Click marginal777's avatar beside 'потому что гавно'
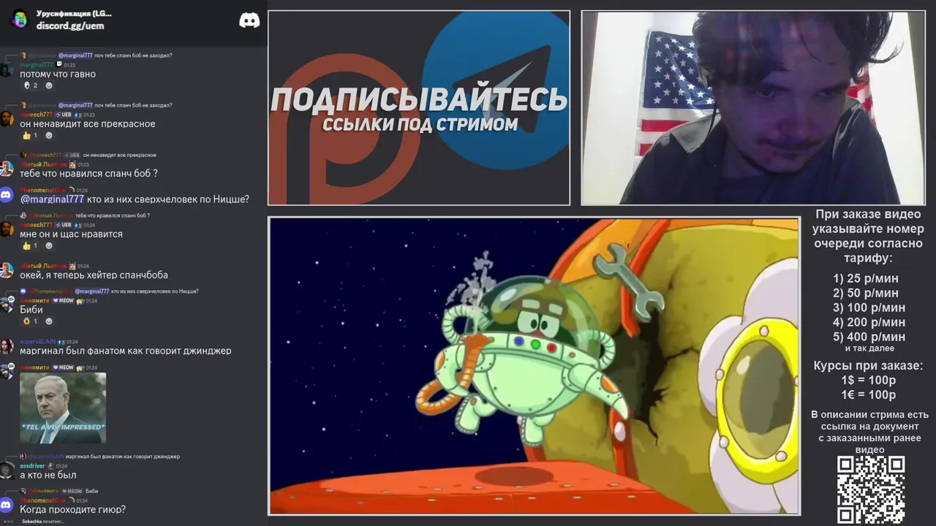The image size is (936, 526). [6, 69]
